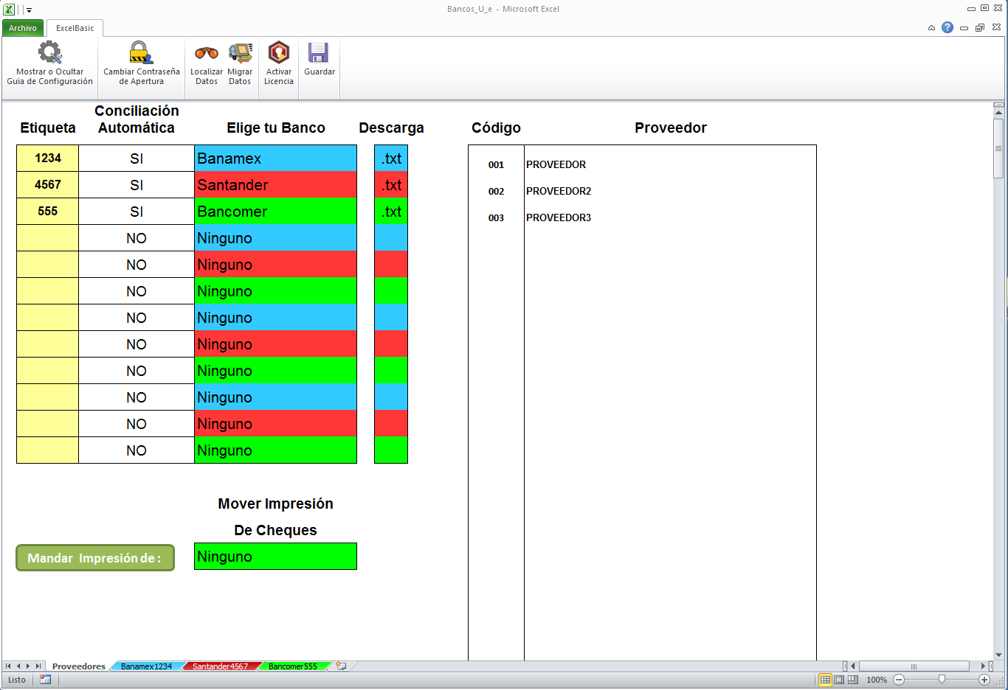Save using the Guardar floppy icon

pyautogui.click(x=319, y=54)
